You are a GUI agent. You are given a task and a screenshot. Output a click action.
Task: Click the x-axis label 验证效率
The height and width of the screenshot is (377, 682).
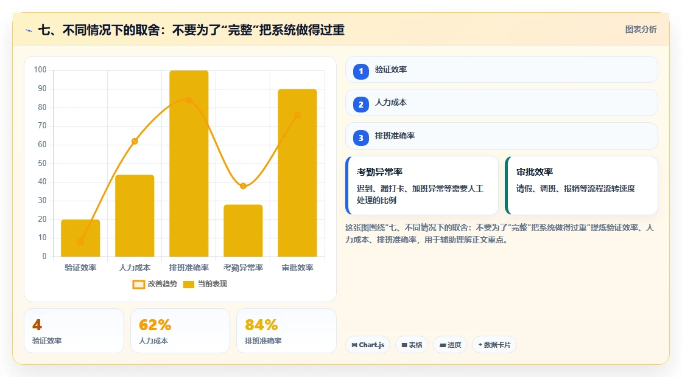[x=80, y=268]
